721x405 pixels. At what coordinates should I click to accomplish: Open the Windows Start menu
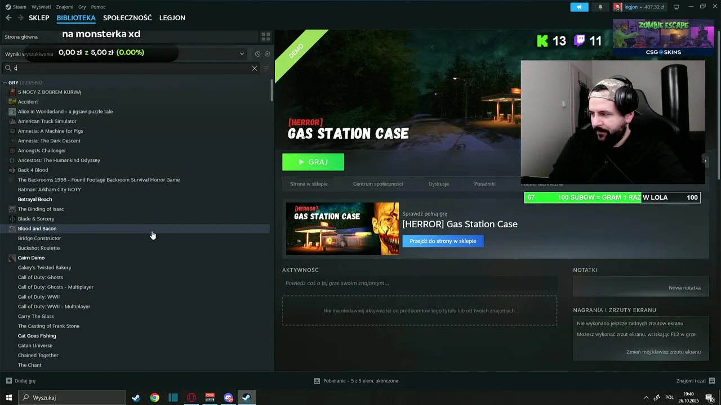[x=9, y=398]
